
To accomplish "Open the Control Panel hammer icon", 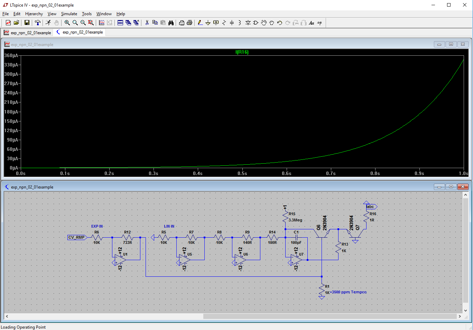I will tap(38, 23).
